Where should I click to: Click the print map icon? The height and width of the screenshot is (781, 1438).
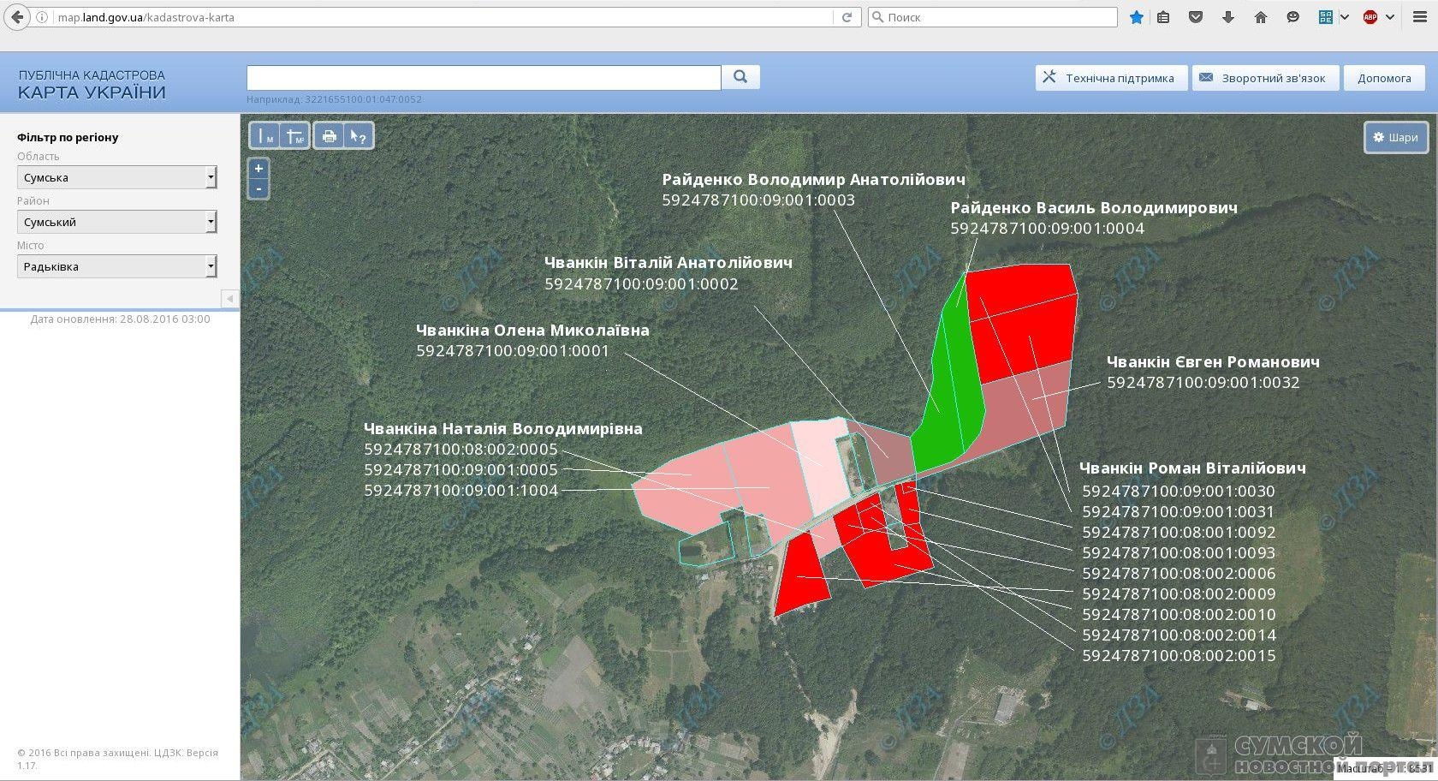[329, 136]
